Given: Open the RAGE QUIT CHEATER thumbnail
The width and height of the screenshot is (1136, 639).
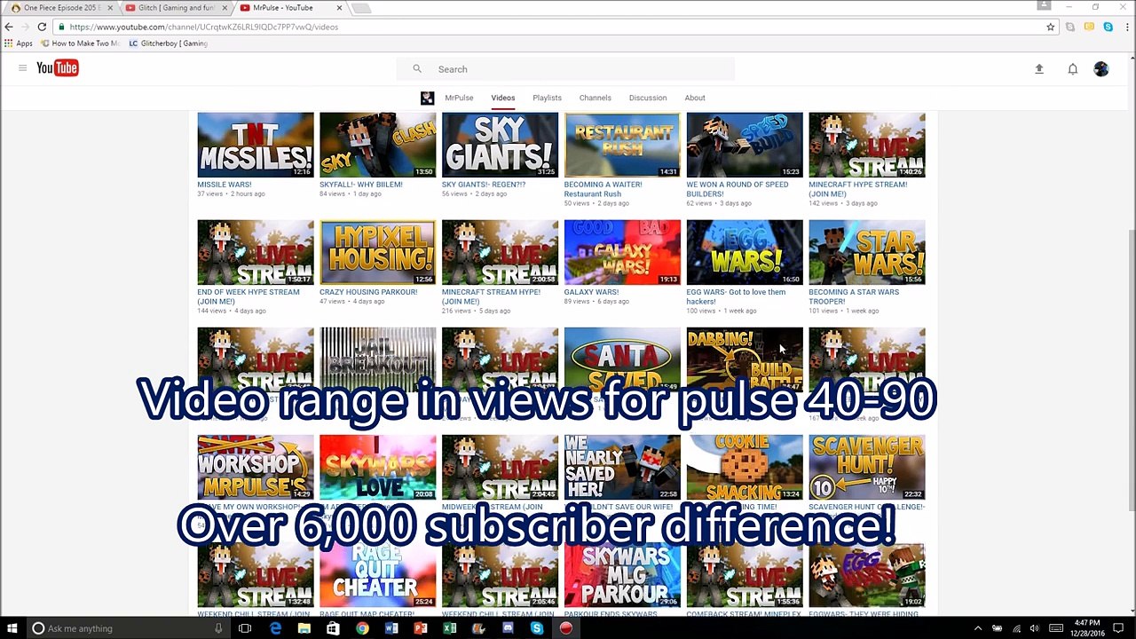Looking at the screenshot, I should pos(378,575).
